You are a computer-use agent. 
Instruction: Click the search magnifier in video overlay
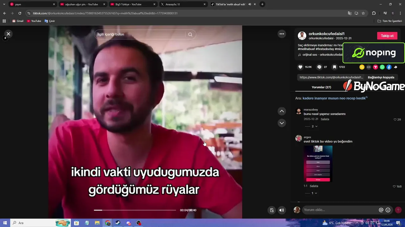click(x=190, y=34)
